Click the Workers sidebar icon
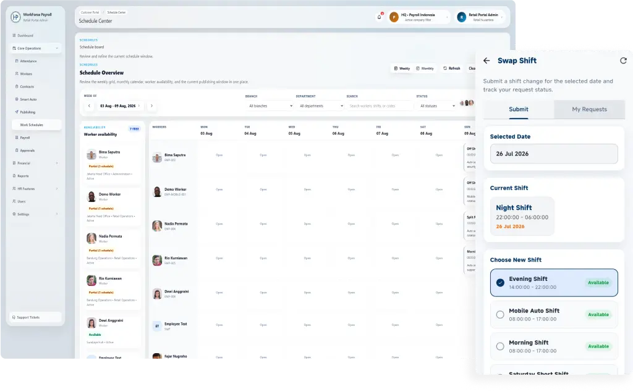This screenshot has width=633, height=392. [17, 74]
